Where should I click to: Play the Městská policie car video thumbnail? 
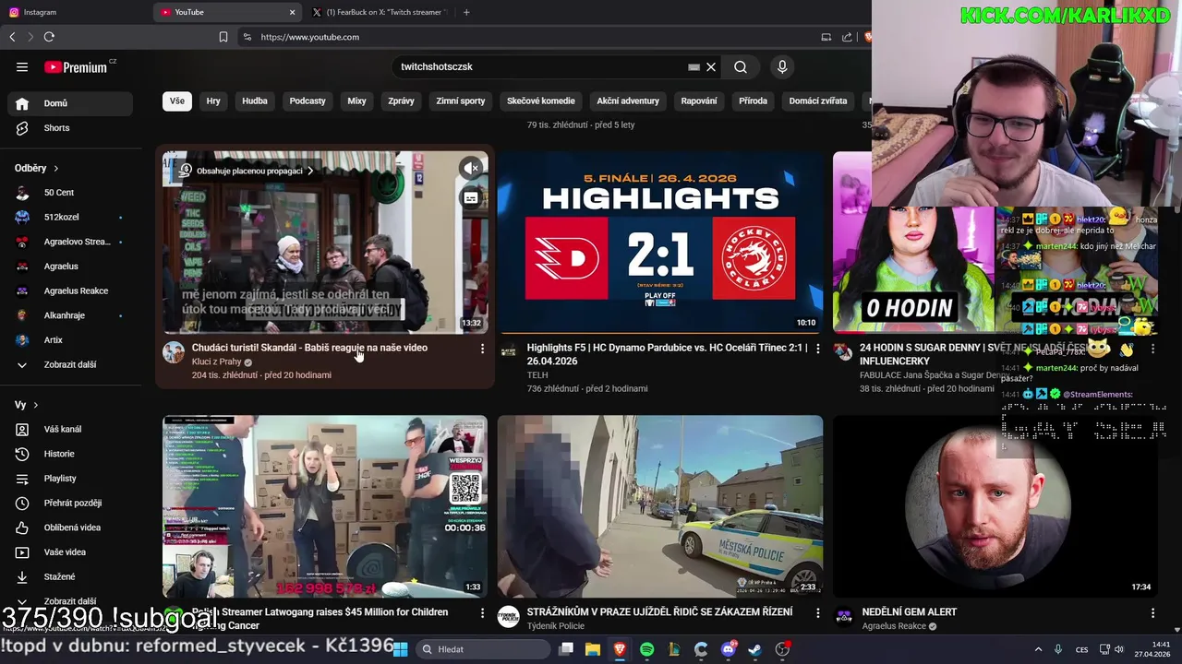(660, 506)
